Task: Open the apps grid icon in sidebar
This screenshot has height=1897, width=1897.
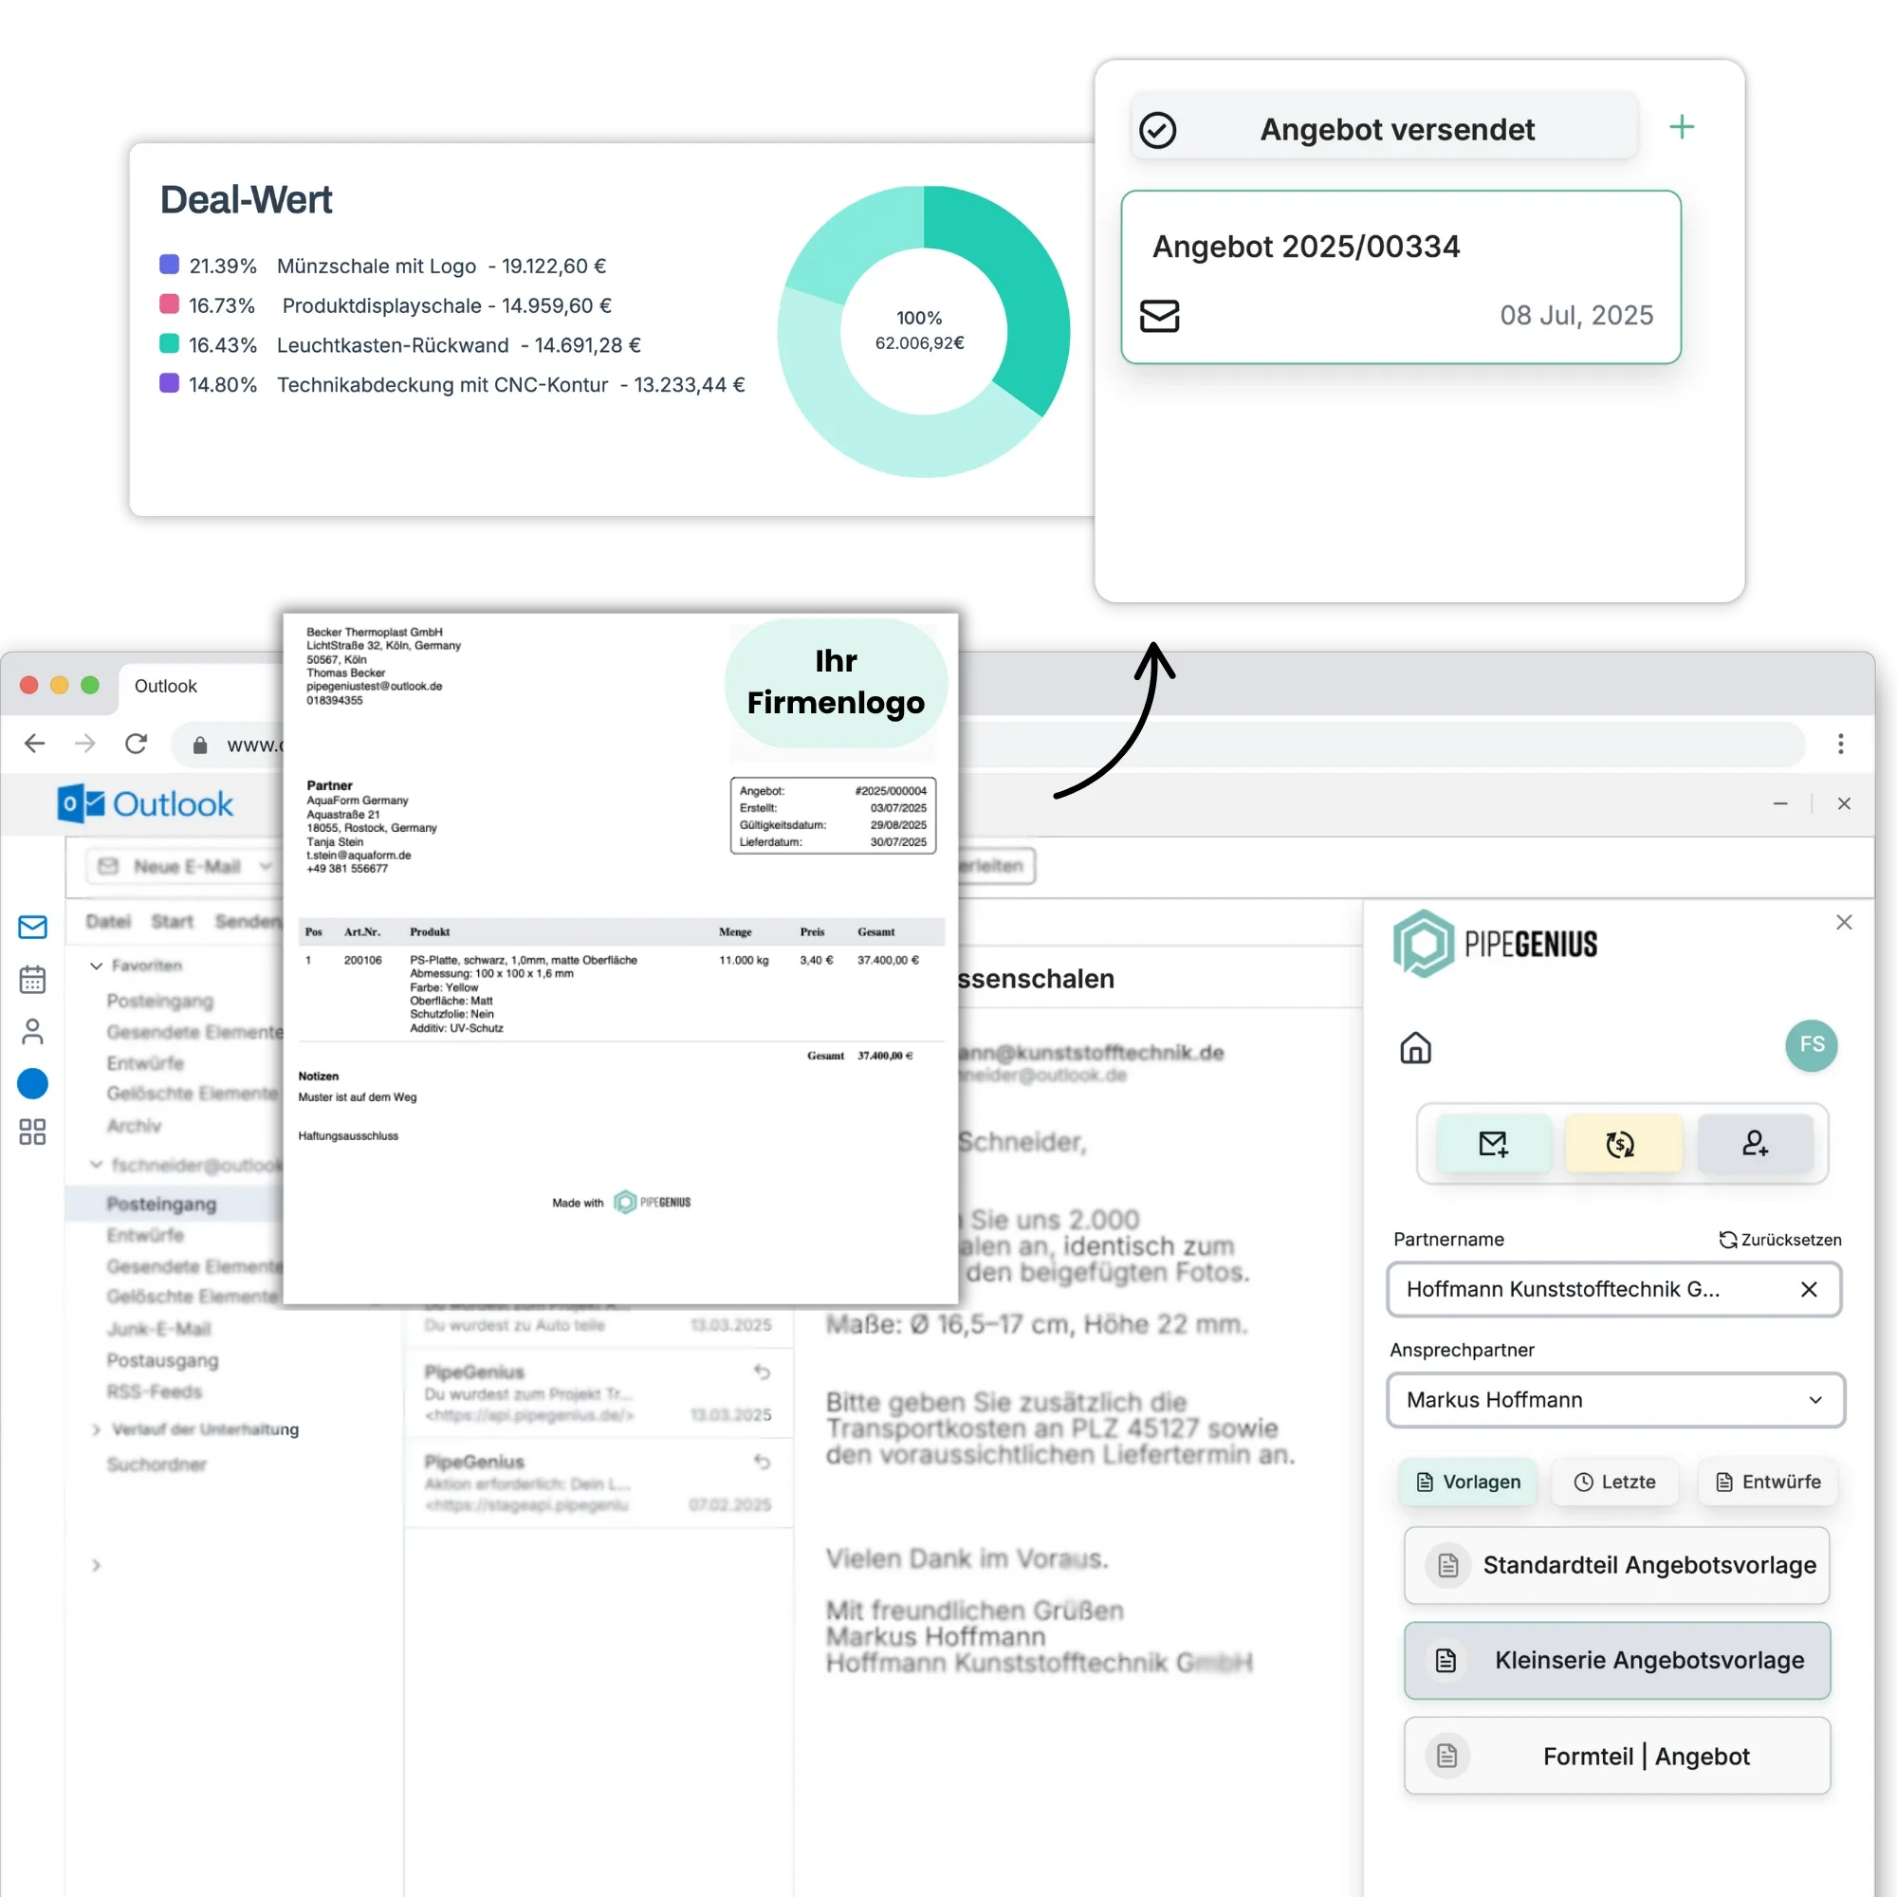Action: tap(32, 1133)
